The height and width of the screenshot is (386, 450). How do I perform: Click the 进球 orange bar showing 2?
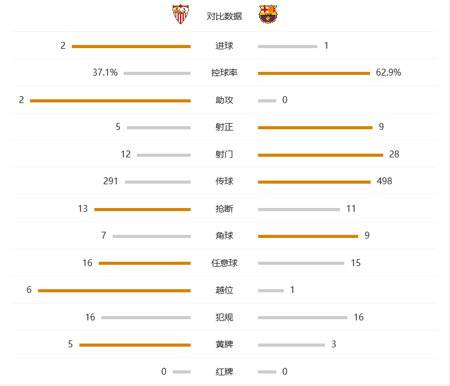131,46
